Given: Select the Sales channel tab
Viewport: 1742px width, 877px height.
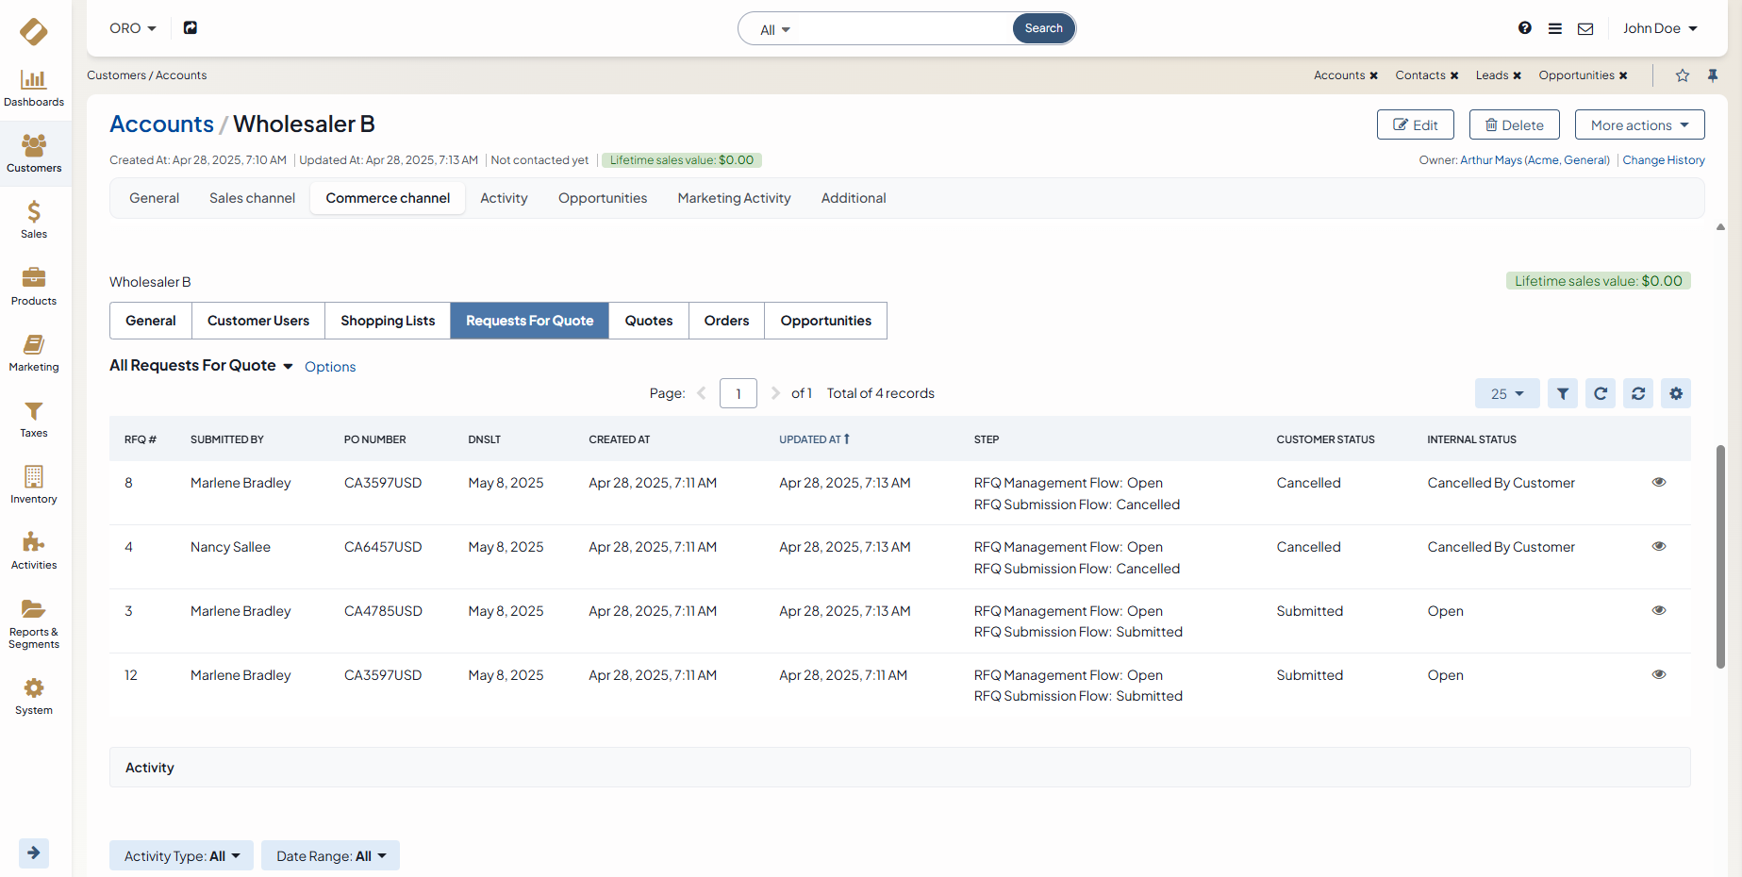Looking at the screenshot, I should (x=252, y=198).
